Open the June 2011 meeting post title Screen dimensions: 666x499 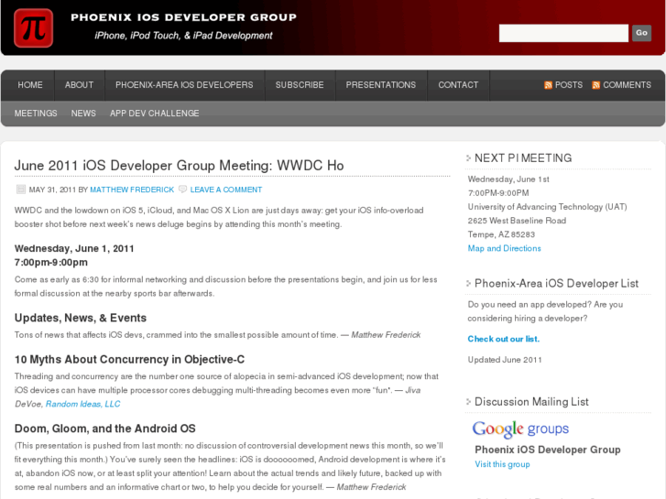[179, 165]
